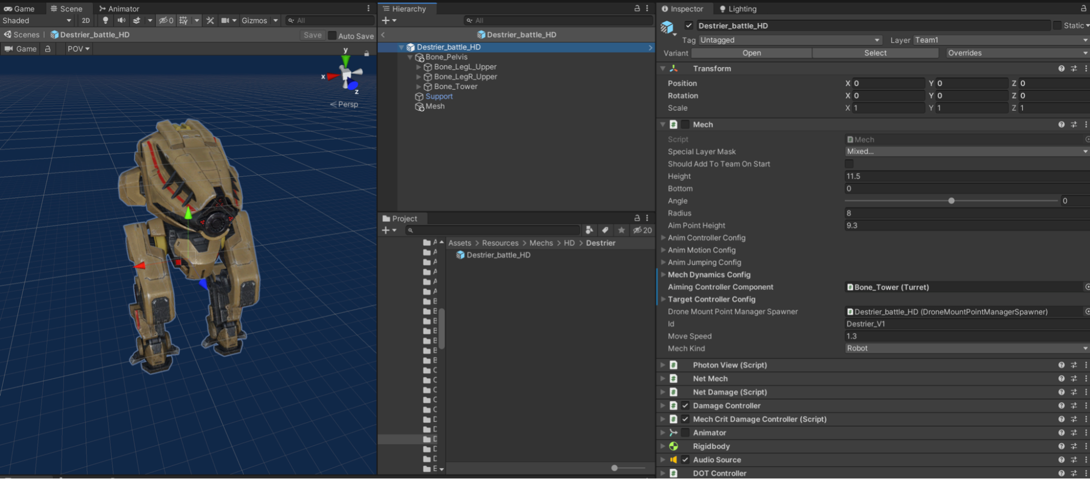
Task: Open the Transform component help icon
Action: point(1061,69)
